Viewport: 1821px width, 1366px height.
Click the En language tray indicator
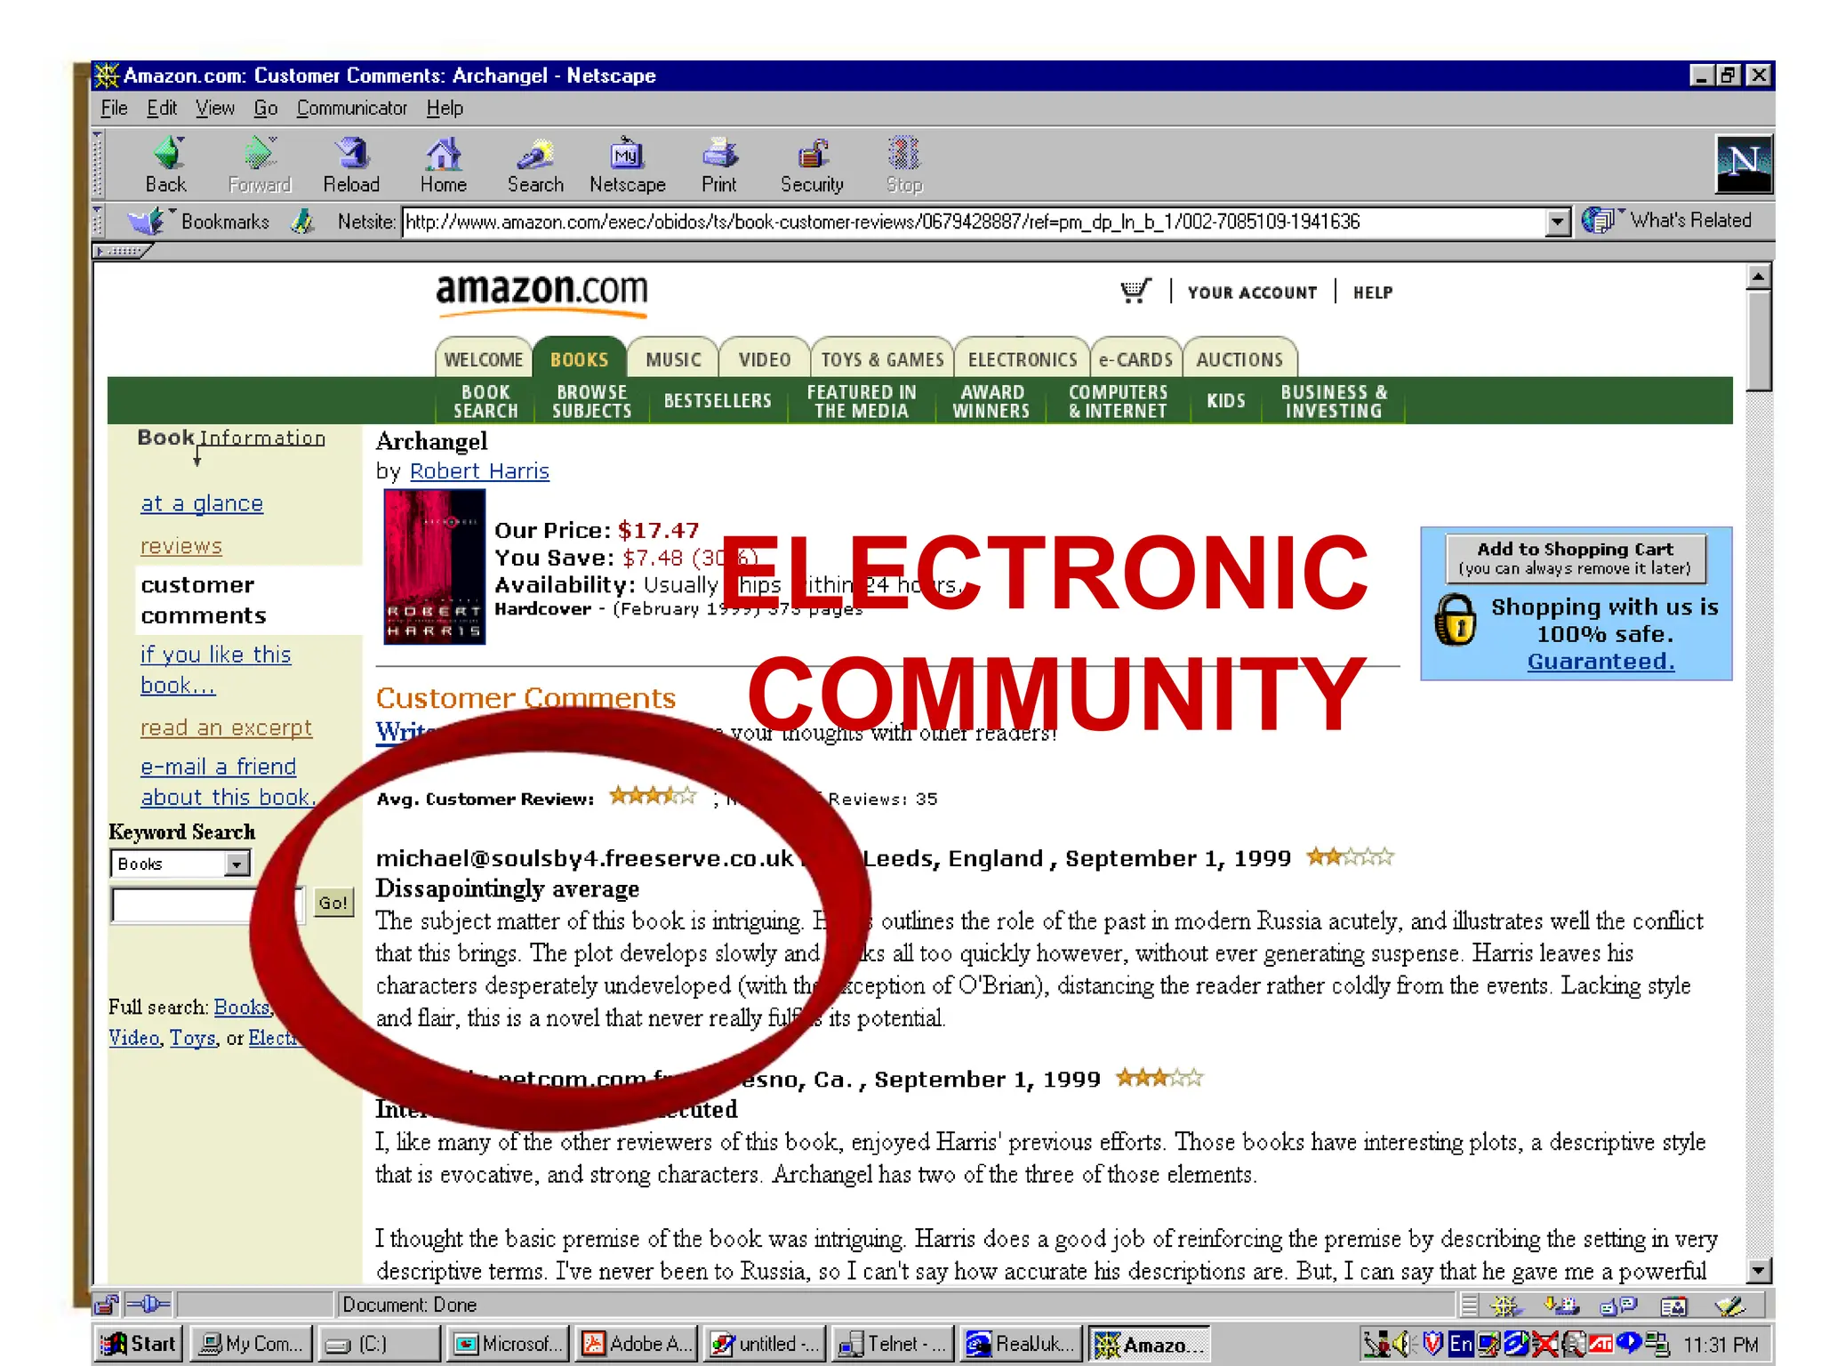click(1461, 1344)
